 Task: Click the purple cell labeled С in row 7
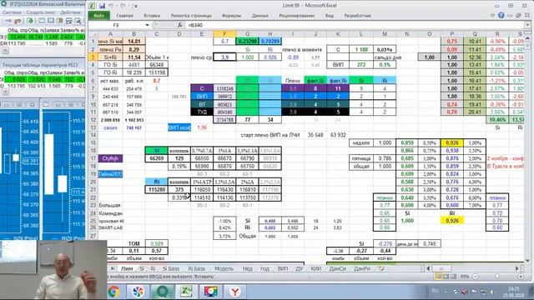coord(202,88)
